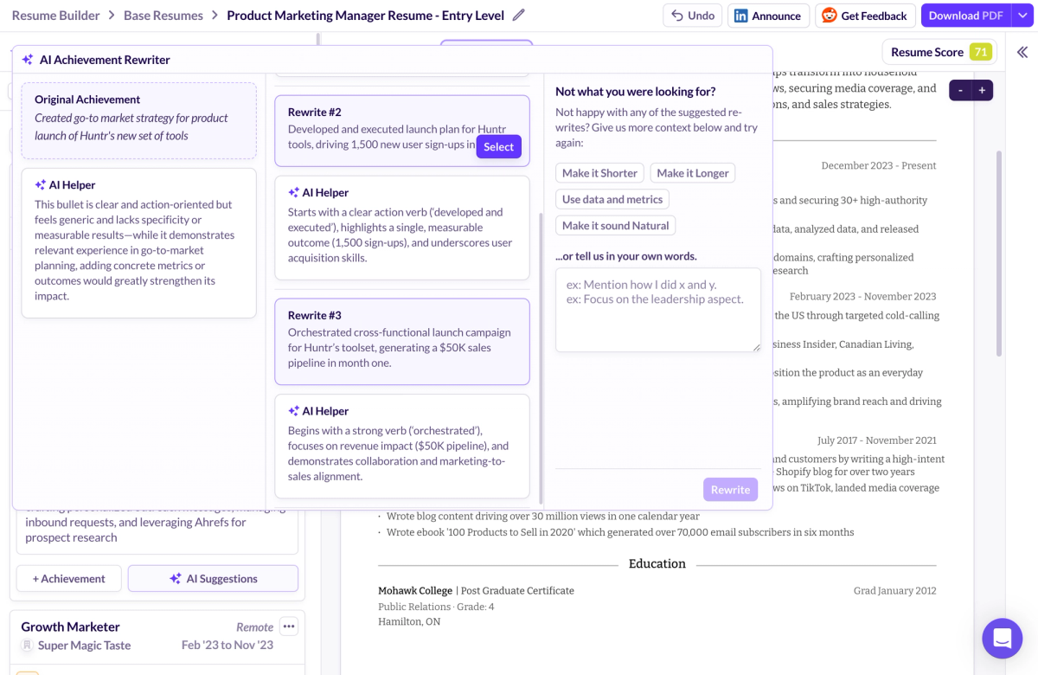
Task: Click the Make it Shorter chip
Action: [599, 173]
